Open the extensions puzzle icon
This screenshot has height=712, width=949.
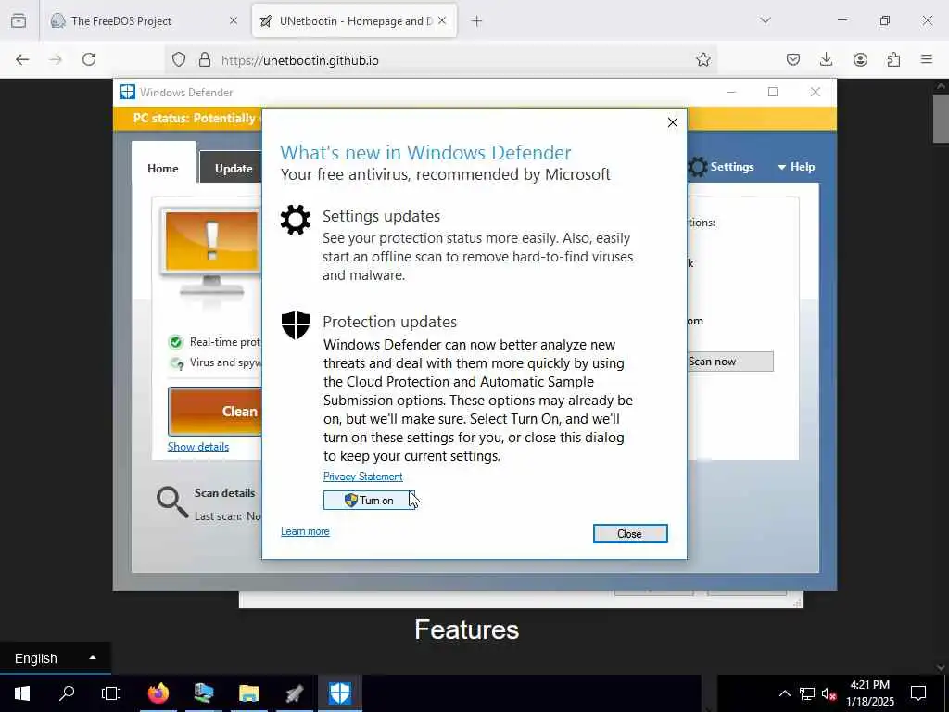pos(893,59)
